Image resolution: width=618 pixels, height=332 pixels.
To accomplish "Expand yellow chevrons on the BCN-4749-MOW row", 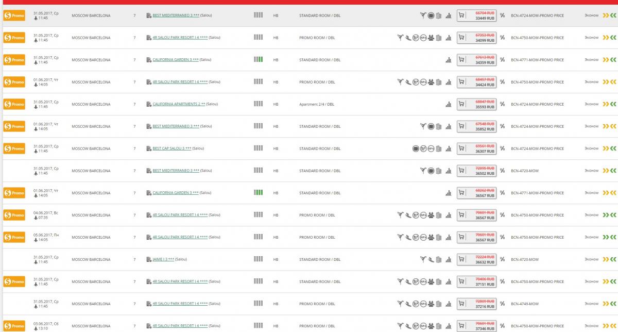I will 606,304.
